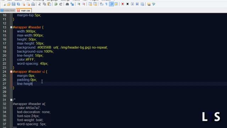Copy selection with toolbar Copy icon
The height and width of the screenshot is (128, 227).
[x=44, y=4]
